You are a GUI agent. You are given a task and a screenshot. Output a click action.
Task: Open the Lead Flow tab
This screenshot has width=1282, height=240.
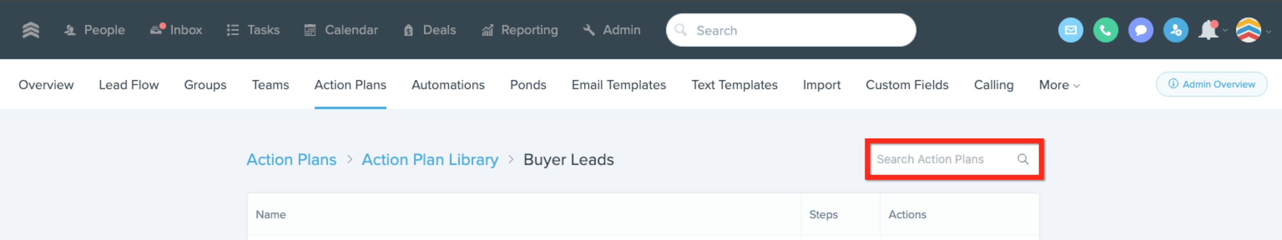pyautogui.click(x=129, y=85)
